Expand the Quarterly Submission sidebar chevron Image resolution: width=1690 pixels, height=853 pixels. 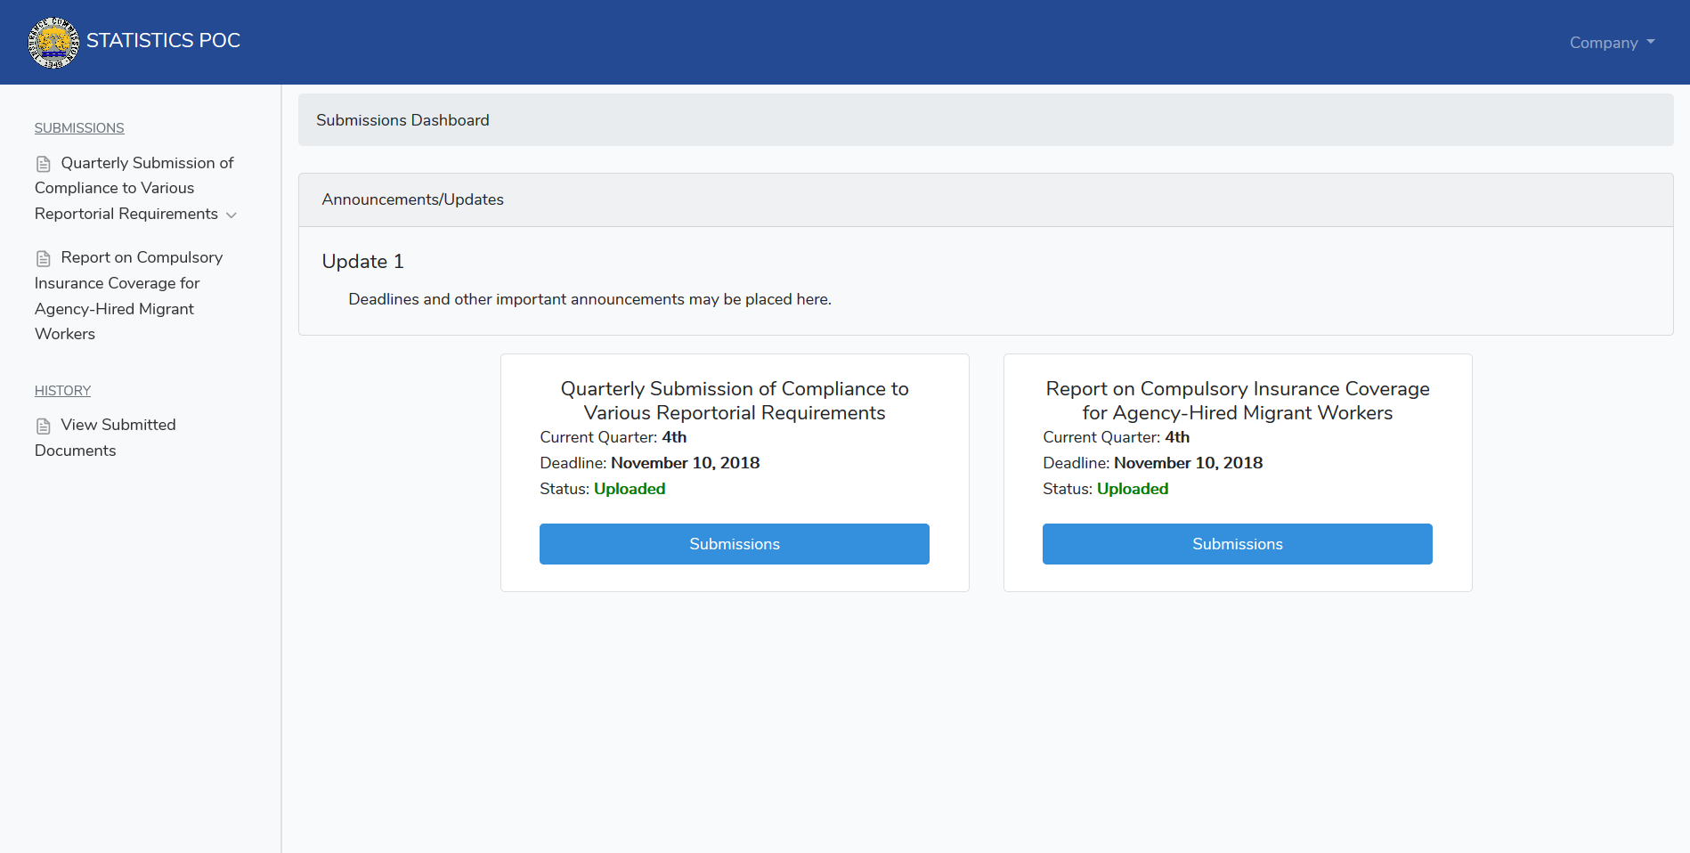click(232, 215)
